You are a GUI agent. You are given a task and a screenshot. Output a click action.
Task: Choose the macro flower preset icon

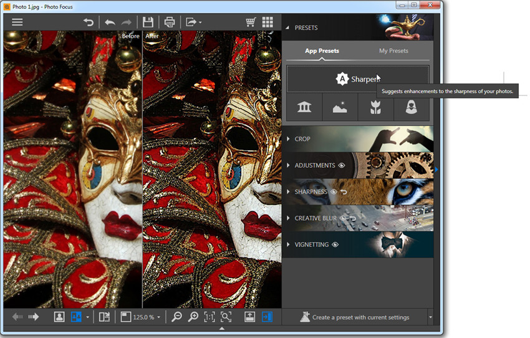375,107
